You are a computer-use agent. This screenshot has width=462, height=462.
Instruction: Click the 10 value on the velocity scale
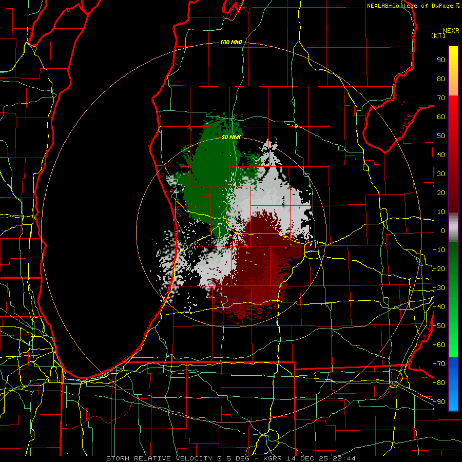[x=441, y=212]
